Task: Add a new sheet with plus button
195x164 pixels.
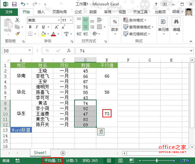Action: 63,153
